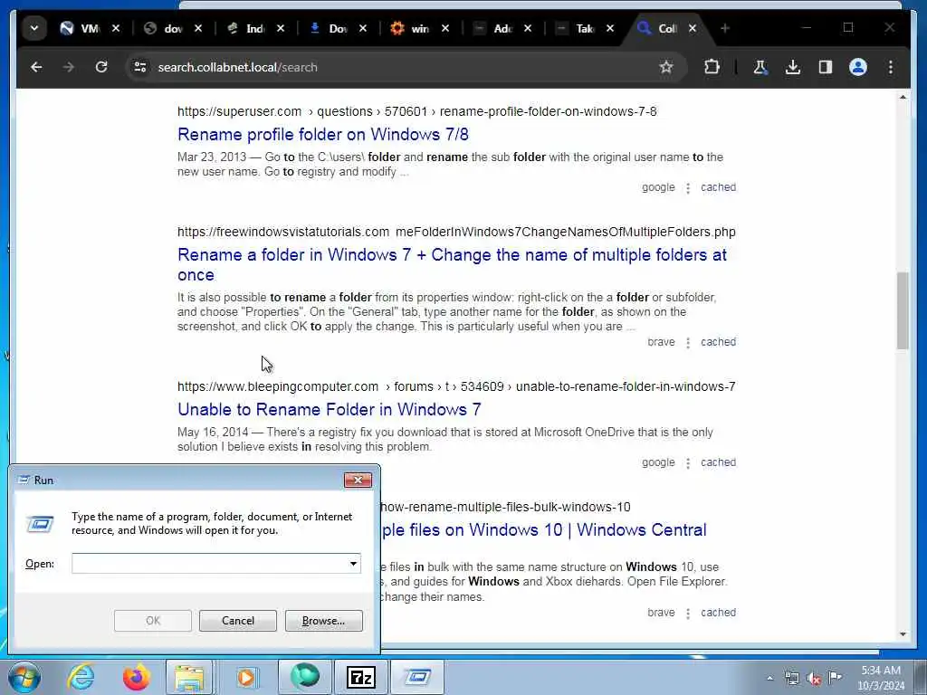
Task: Close the 'win' tab
Action: [x=445, y=28]
